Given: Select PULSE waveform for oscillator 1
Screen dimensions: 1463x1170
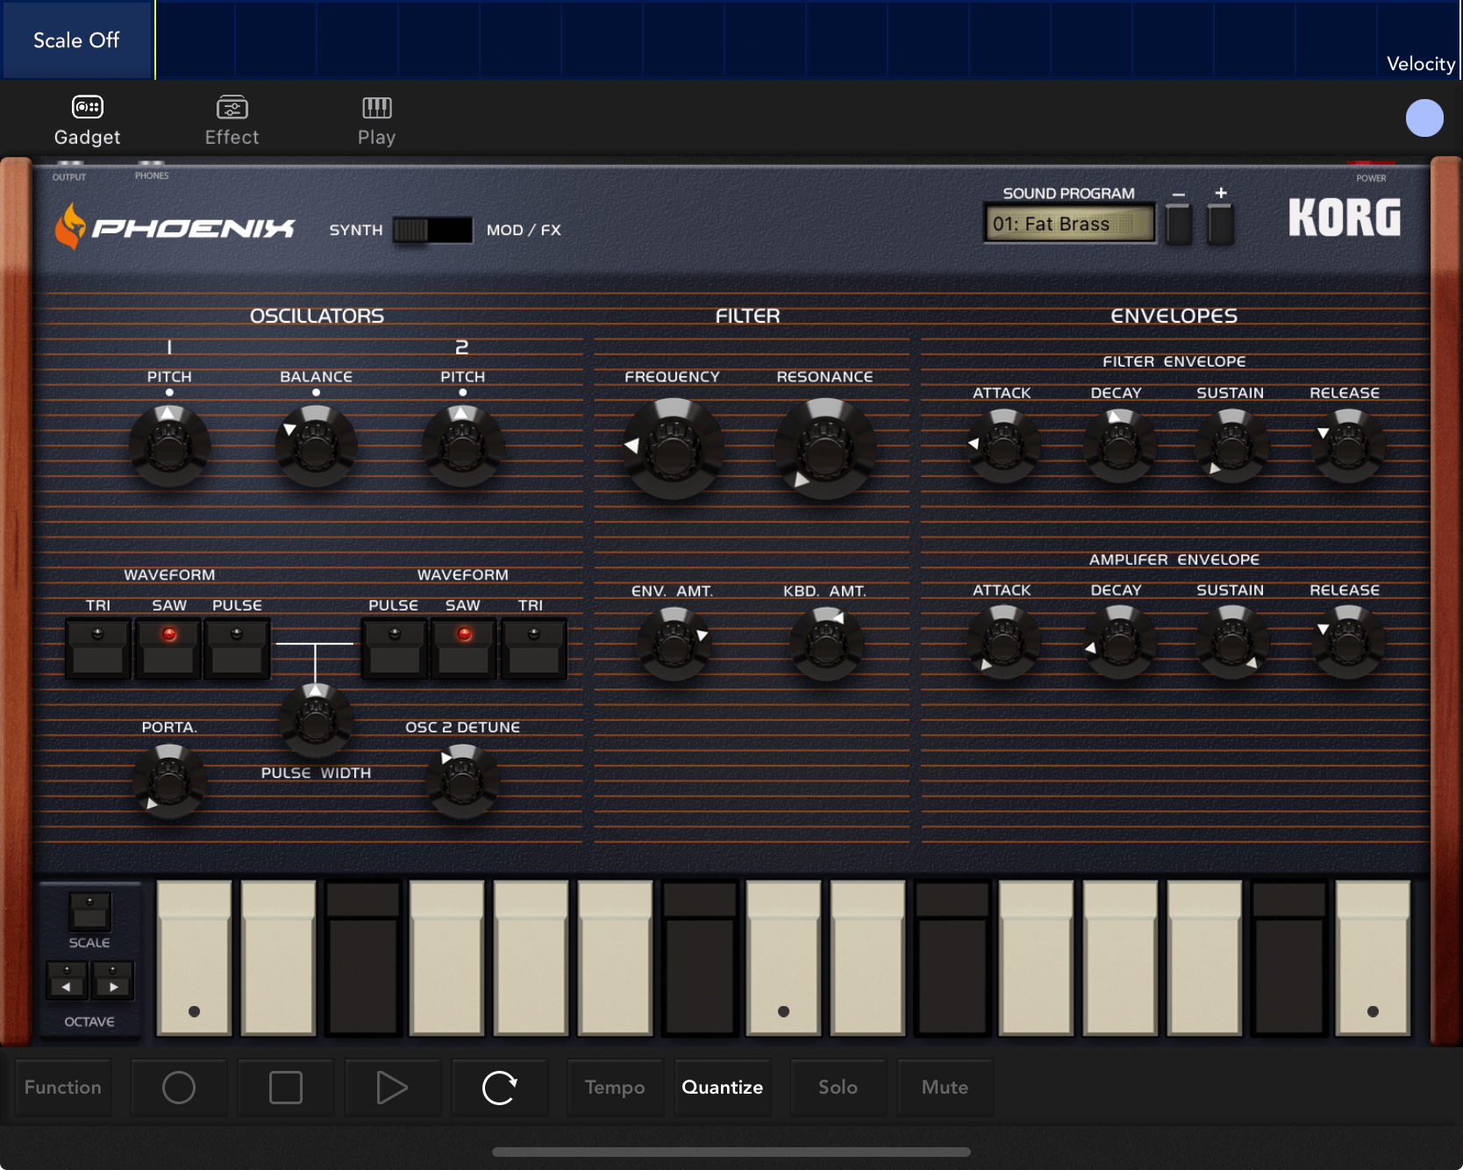Looking at the screenshot, I should (237, 649).
